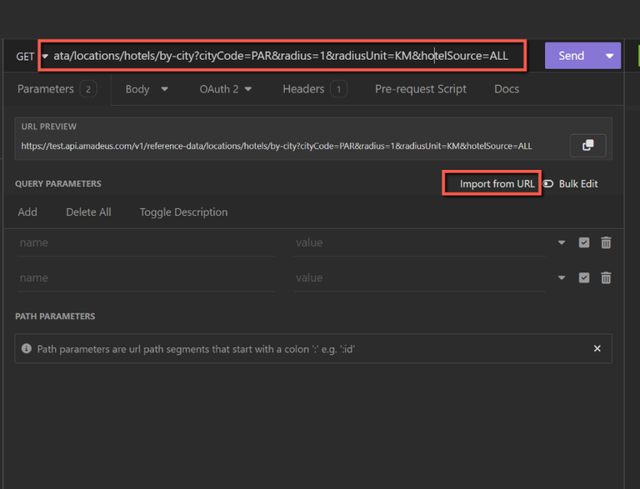Open the Body type dropdown

click(x=164, y=89)
